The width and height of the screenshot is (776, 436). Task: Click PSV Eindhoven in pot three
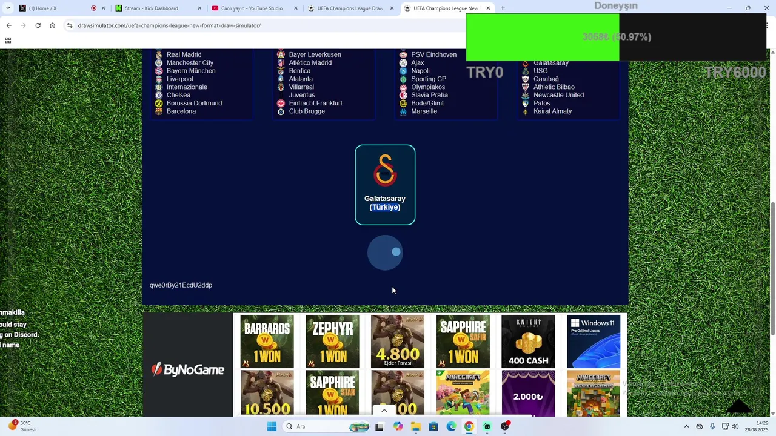click(433, 54)
